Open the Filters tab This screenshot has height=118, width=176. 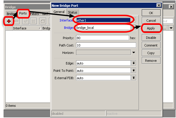34,14
